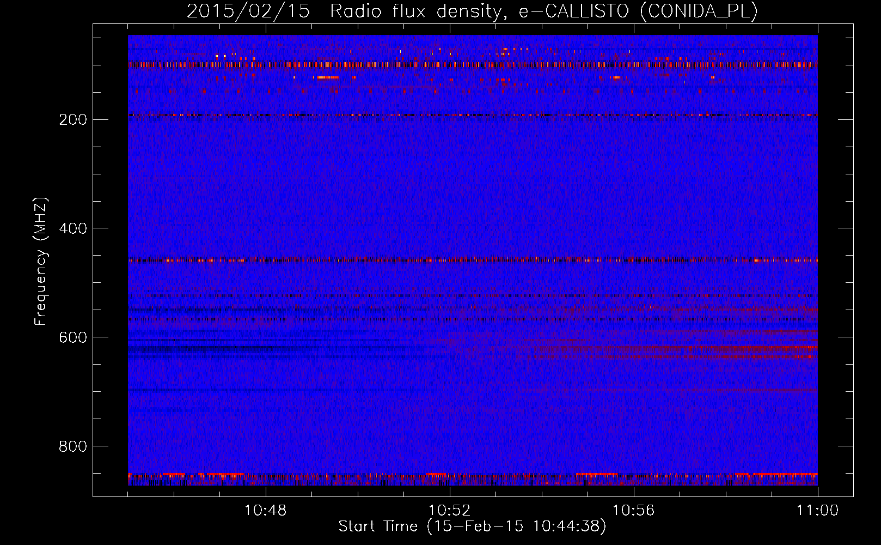The width and height of the screenshot is (881, 545).
Task: Click the "200" frequency tick label
Action: point(73,120)
